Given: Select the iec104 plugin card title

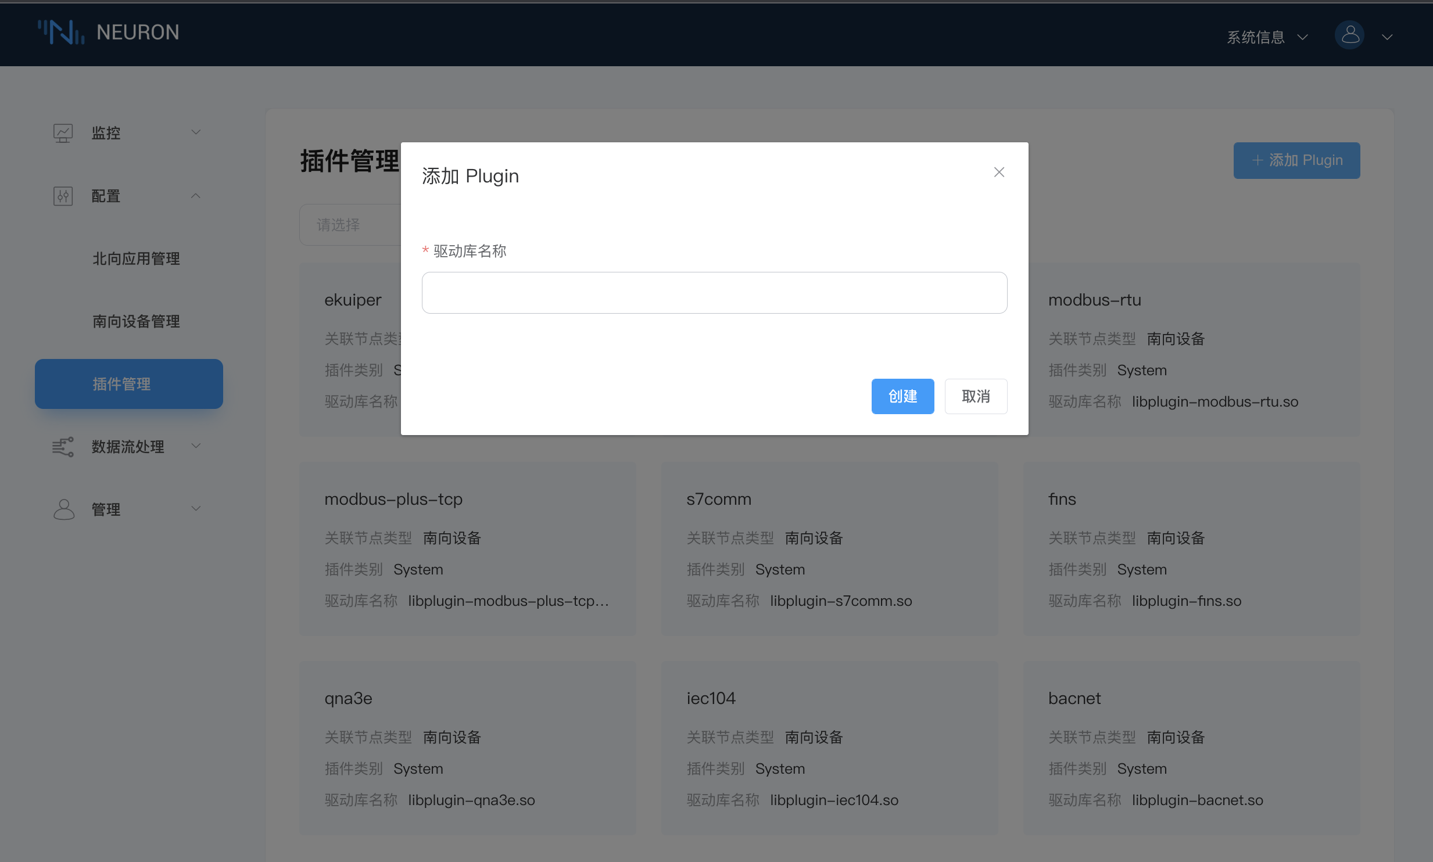Looking at the screenshot, I should point(711,698).
